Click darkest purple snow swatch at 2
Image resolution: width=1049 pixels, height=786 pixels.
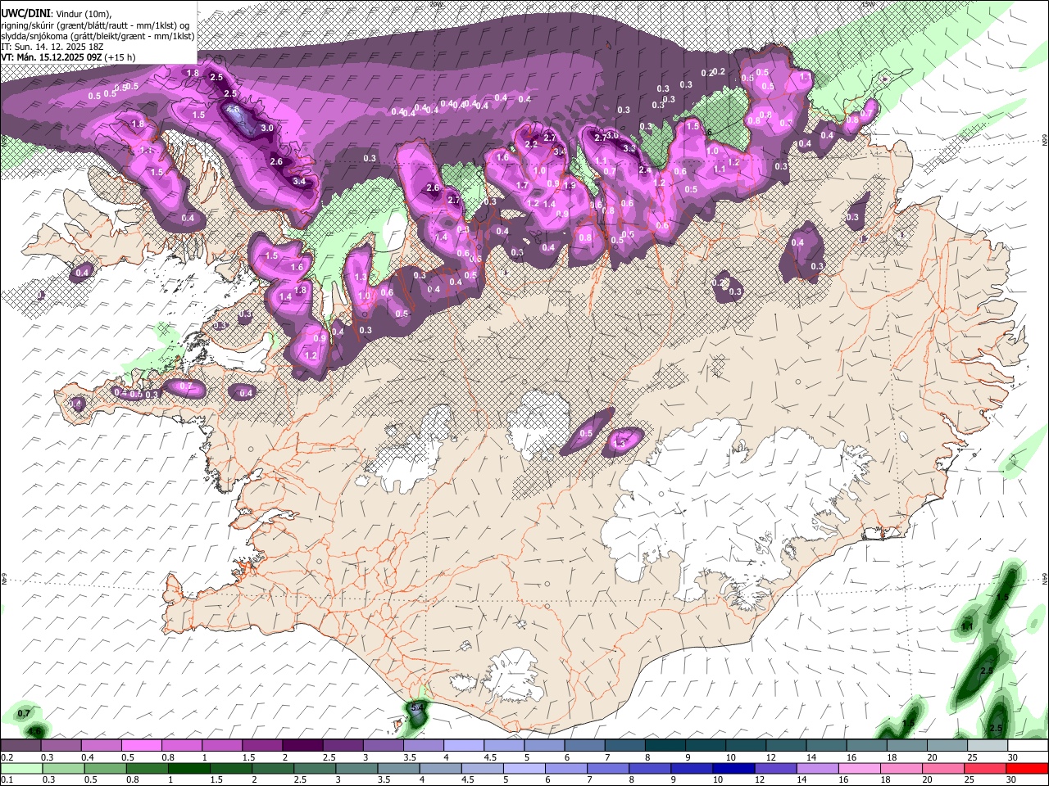(x=302, y=745)
